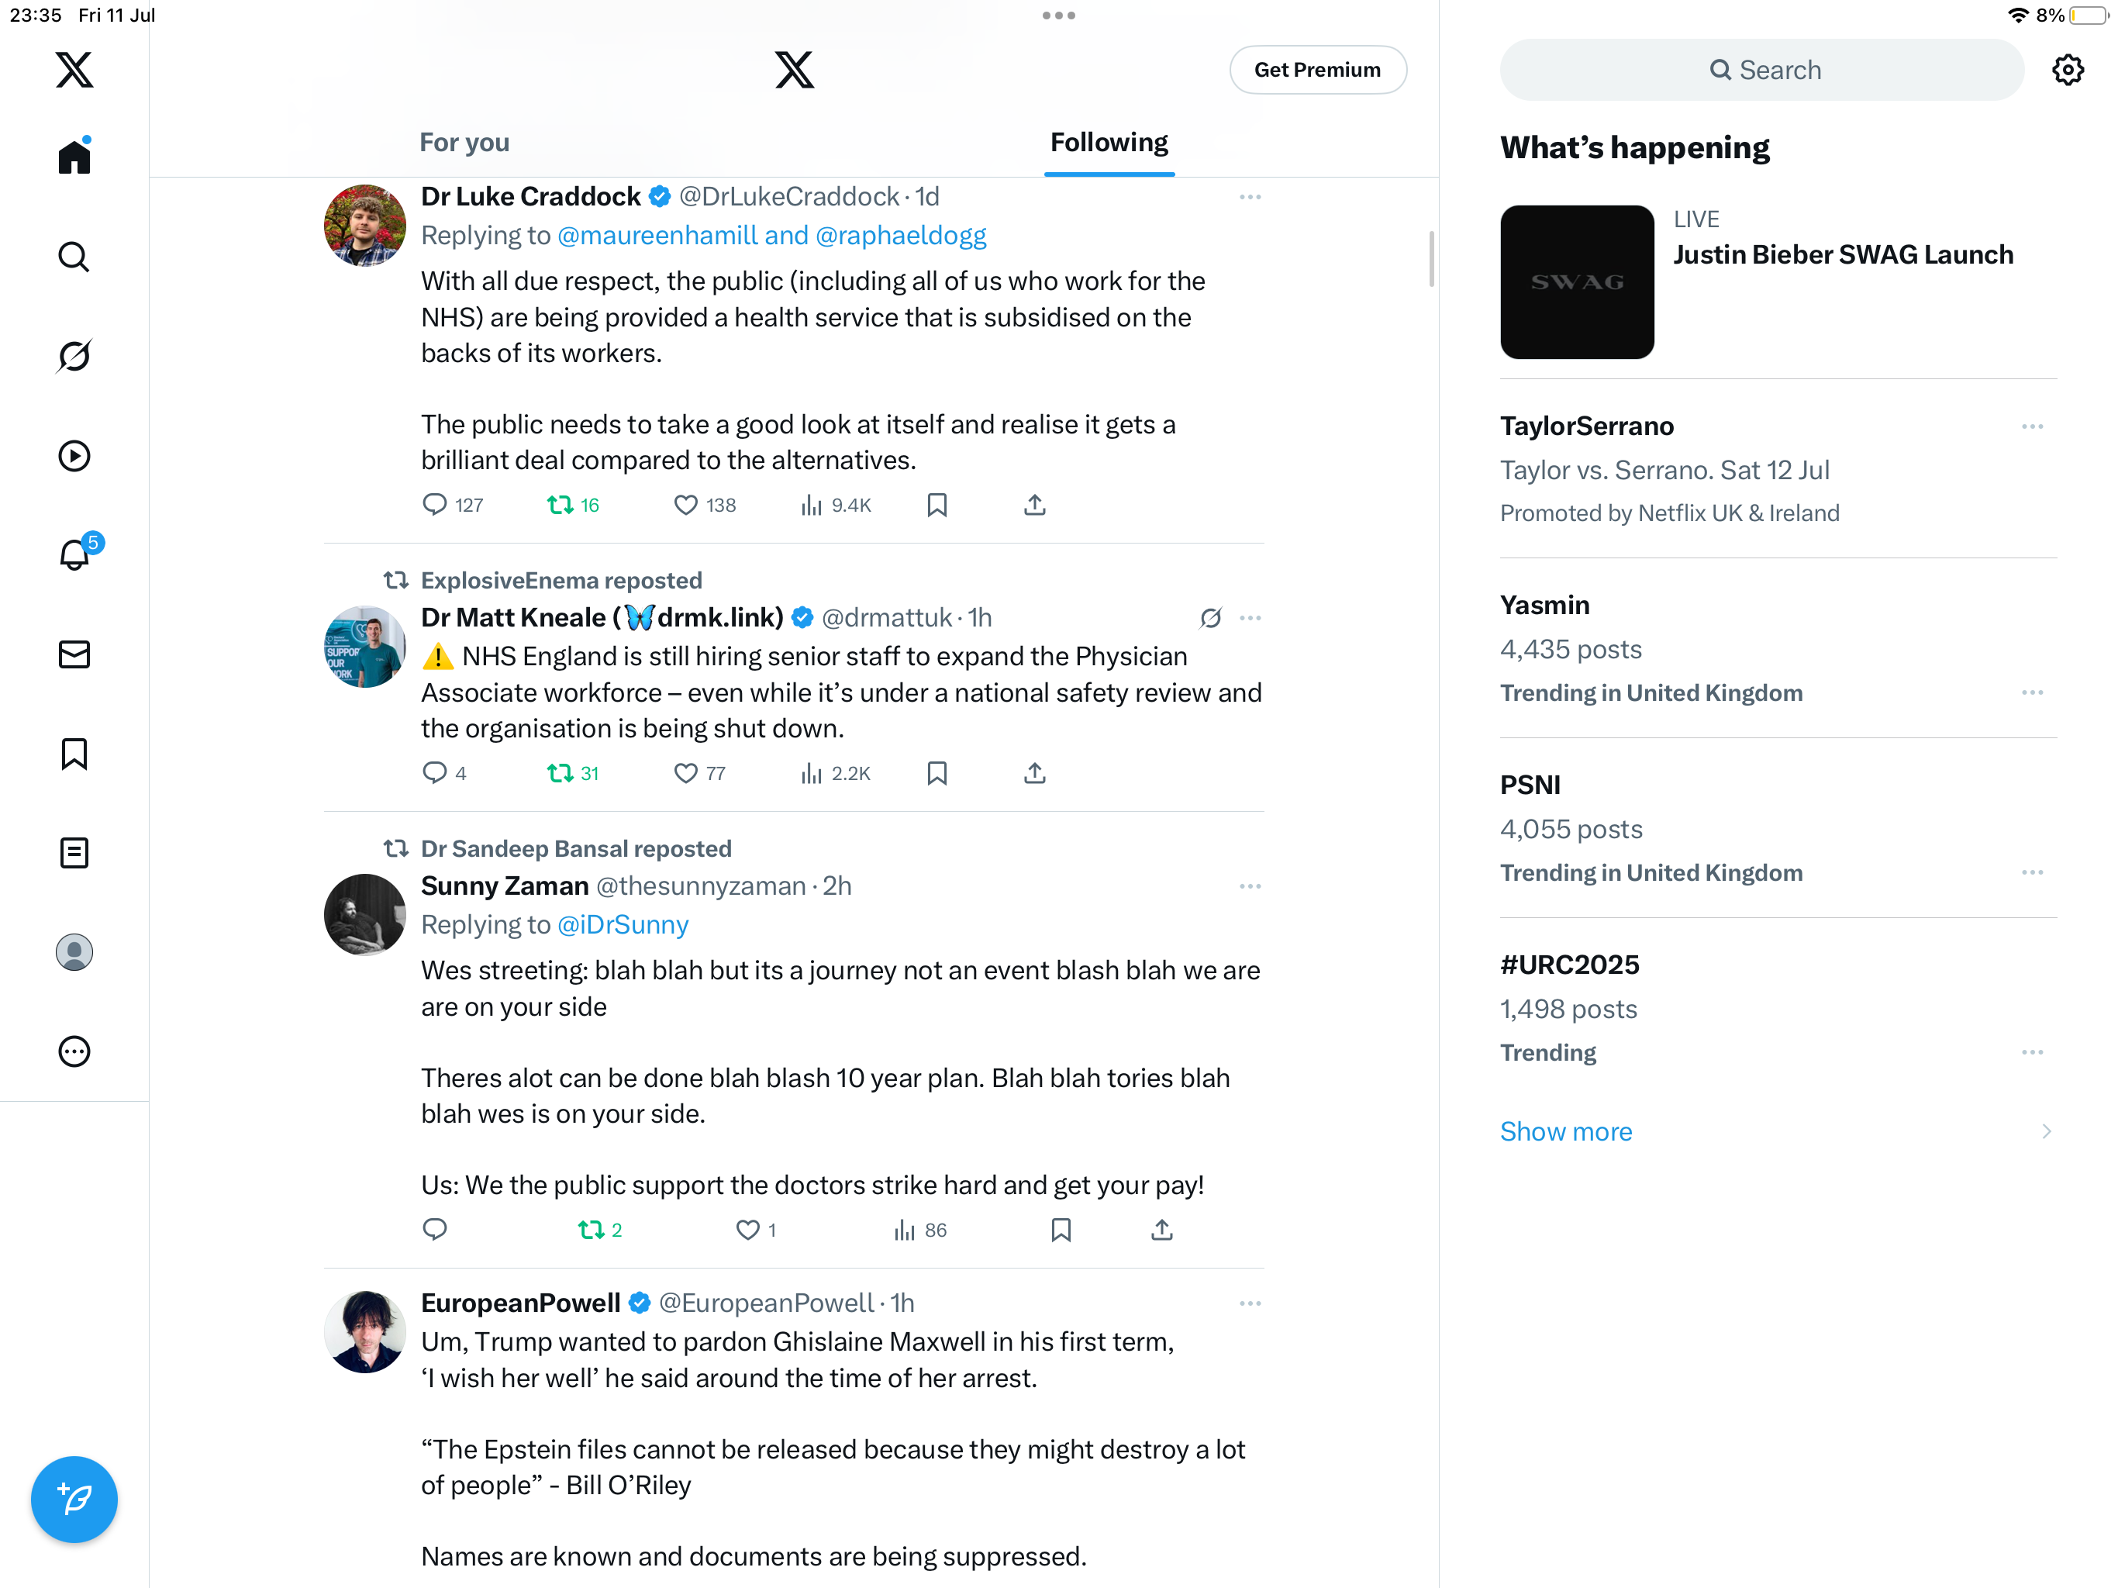Open more options on EuropeanPowell's post
The width and height of the screenshot is (2118, 1588).
[1250, 1303]
